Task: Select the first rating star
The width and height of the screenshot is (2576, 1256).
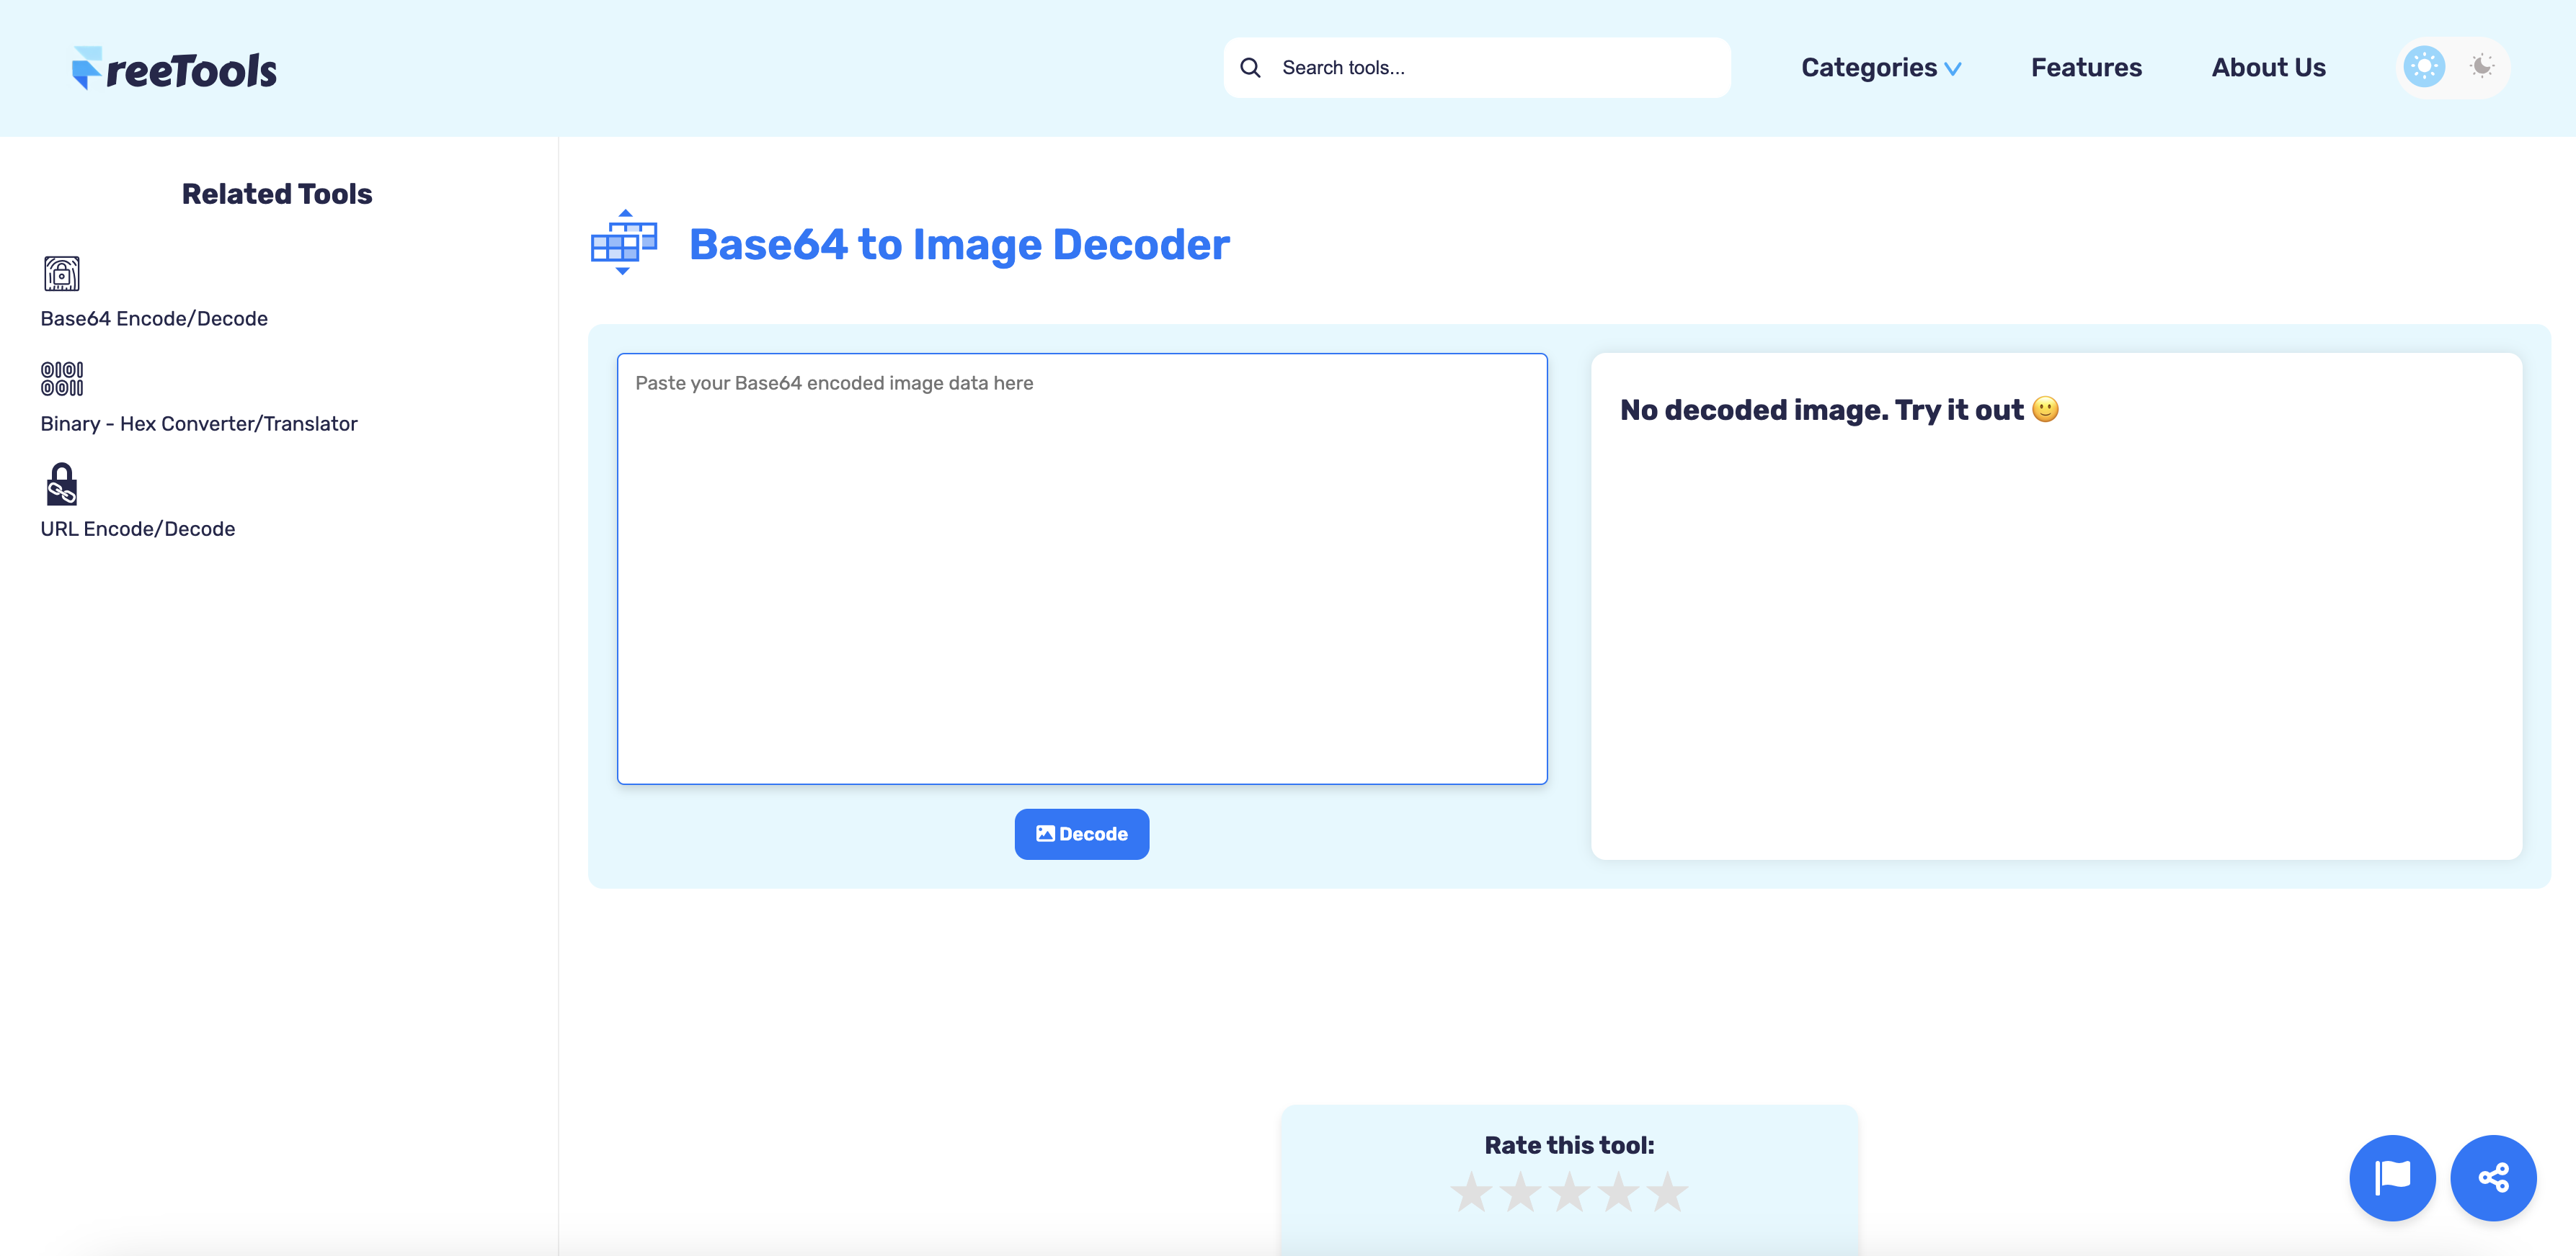Action: coord(1472,1192)
